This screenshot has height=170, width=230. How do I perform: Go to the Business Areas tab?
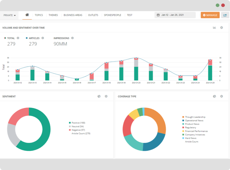pos(73,15)
